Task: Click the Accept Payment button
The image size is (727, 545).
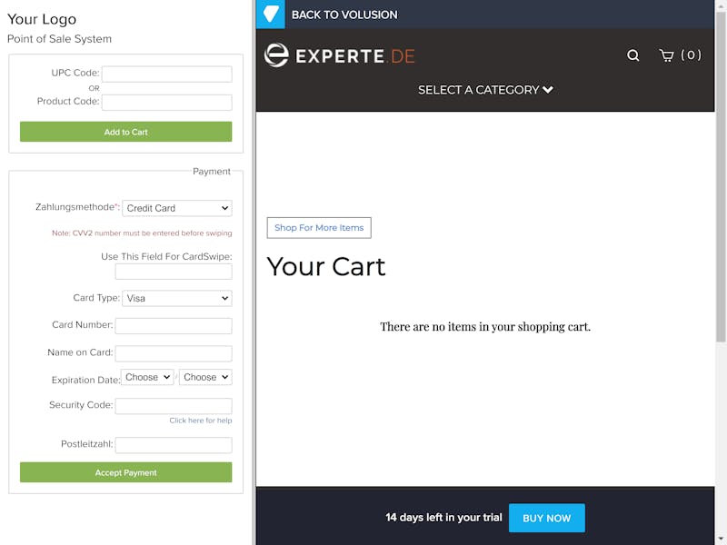Action: (125, 472)
